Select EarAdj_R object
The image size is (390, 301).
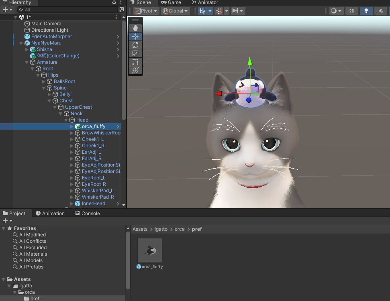pos(92,159)
